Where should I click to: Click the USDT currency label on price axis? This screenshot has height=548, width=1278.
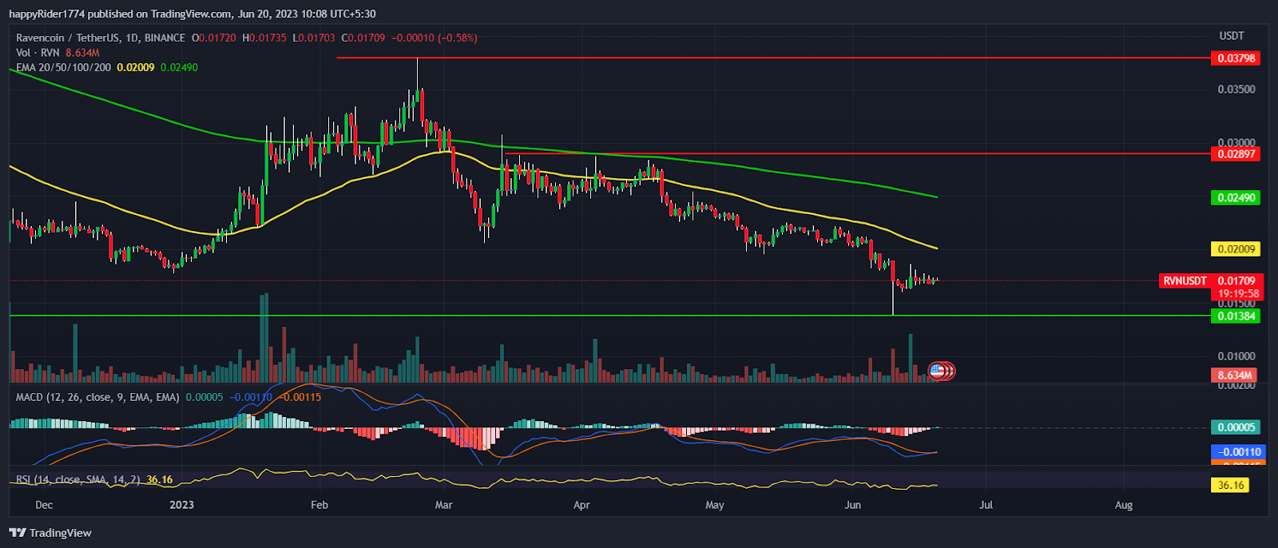[x=1232, y=36]
